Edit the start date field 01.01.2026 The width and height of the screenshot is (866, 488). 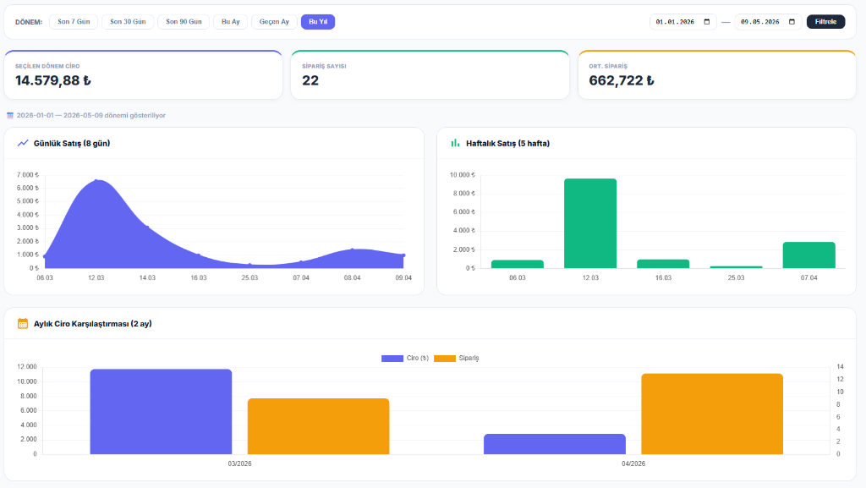pos(683,21)
